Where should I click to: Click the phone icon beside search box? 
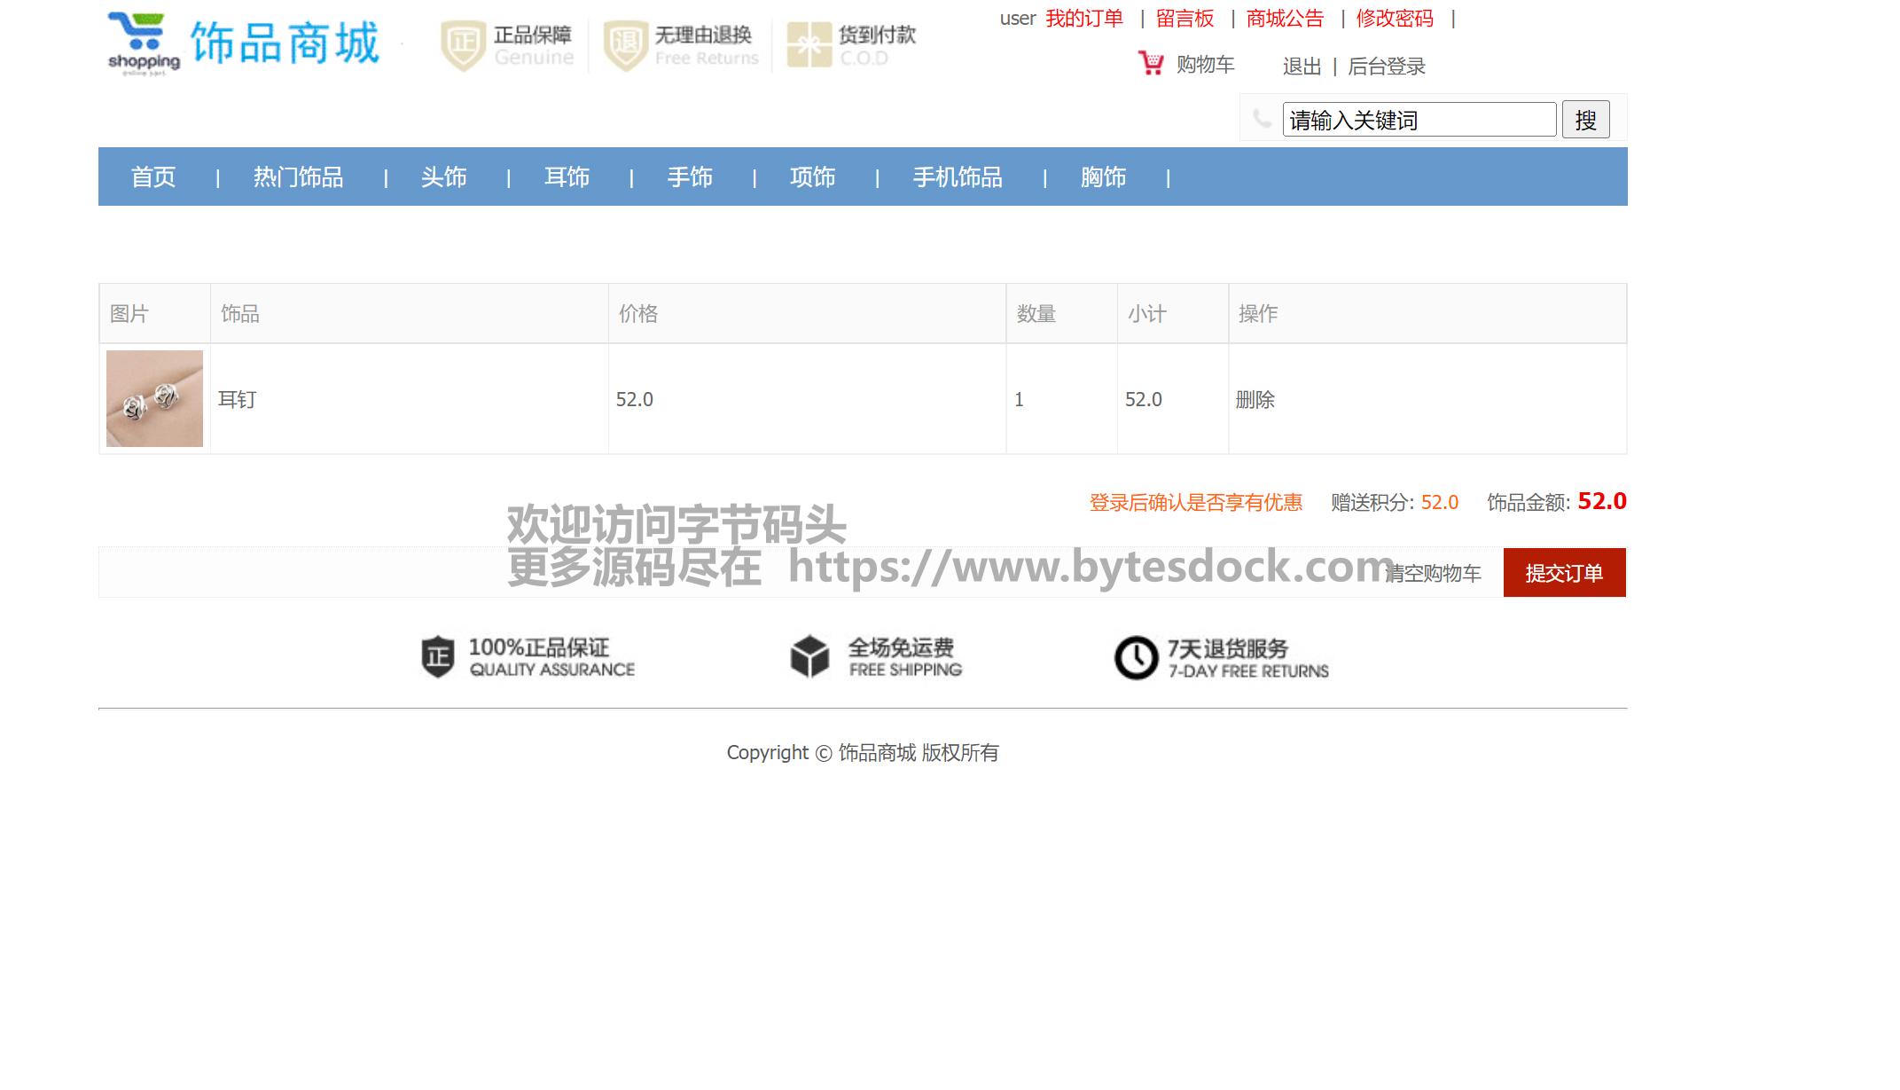click(x=1262, y=119)
